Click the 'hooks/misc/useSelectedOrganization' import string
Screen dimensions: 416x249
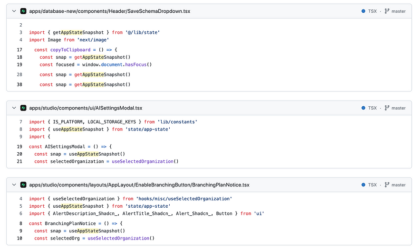pos(184,199)
